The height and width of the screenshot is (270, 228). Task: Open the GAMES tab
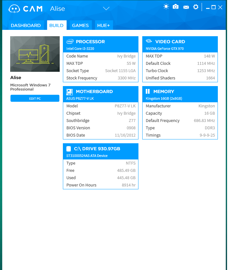80,25
